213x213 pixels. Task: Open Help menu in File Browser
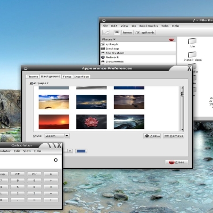(175, 26)
